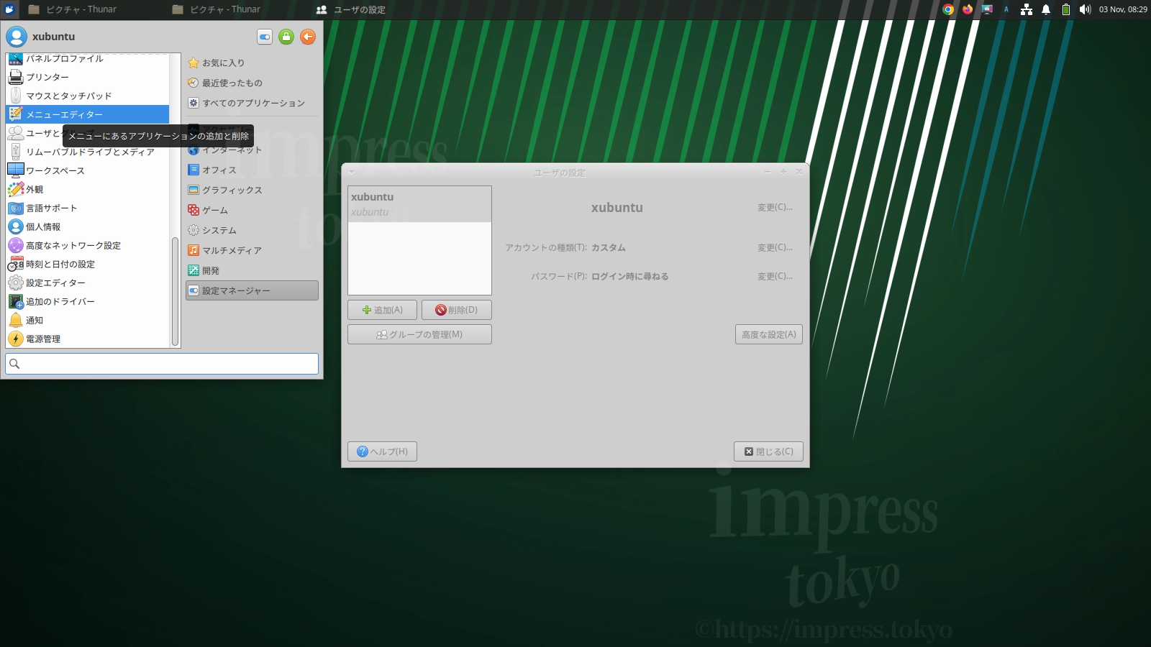1151x647 pixels.
Task: Open ワークスペース settings
Action: point(88,170)
